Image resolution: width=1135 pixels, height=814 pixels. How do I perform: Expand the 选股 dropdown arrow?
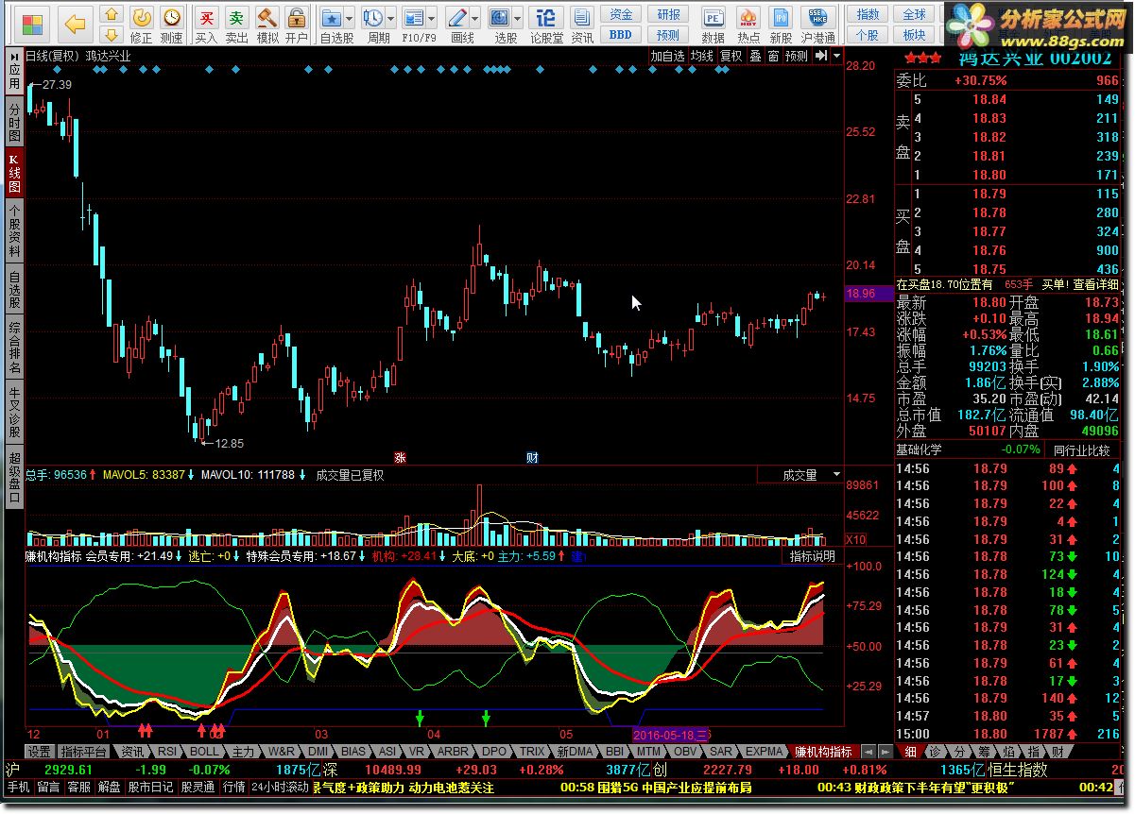point(518,18)
